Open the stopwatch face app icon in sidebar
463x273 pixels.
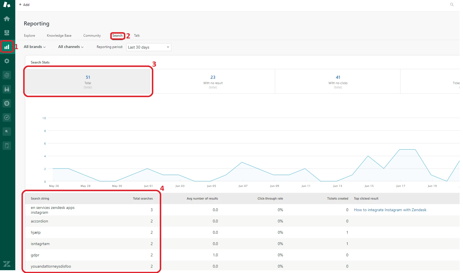[7, 75]
